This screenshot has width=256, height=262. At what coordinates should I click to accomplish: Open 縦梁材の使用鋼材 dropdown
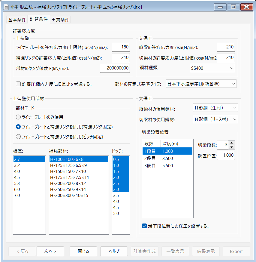click(x=215, y=108)
